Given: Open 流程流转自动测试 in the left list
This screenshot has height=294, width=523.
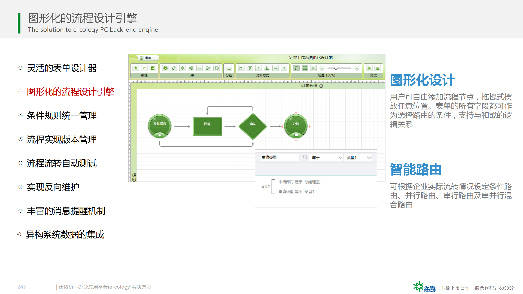Looking at the screenshot, I should tap(62, 163).
